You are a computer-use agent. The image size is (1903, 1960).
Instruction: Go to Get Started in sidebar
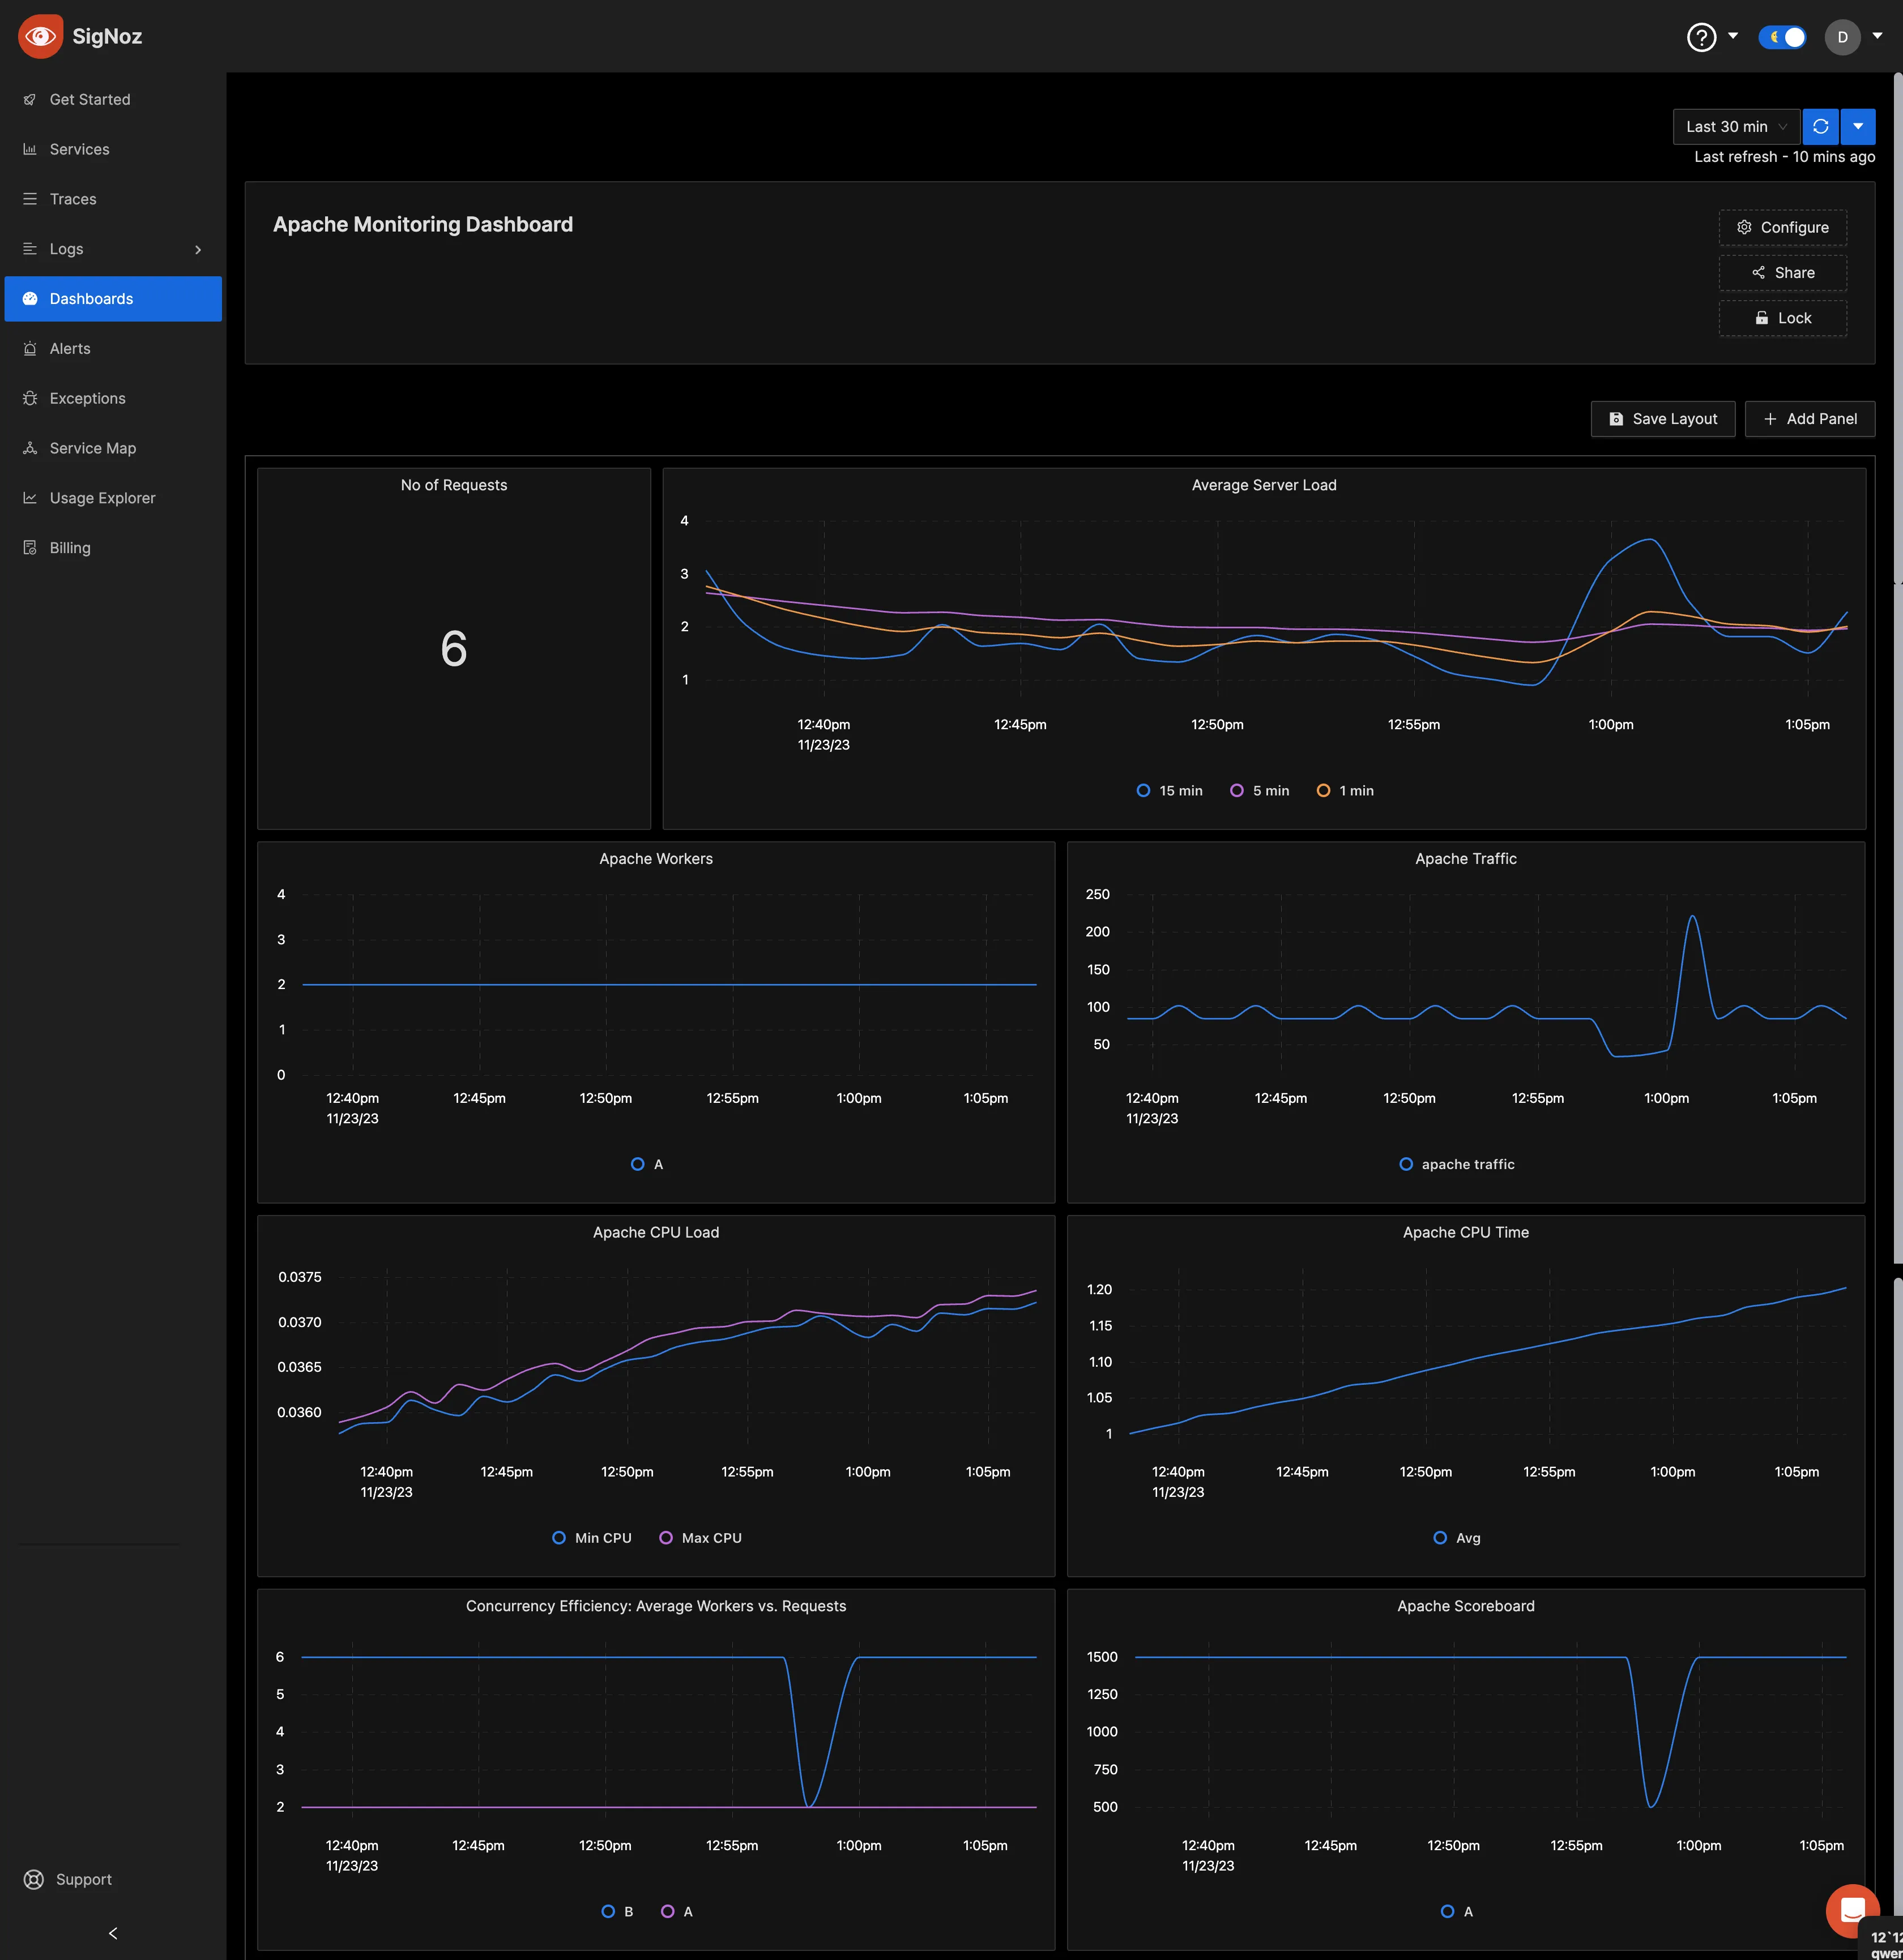point(113,100)
